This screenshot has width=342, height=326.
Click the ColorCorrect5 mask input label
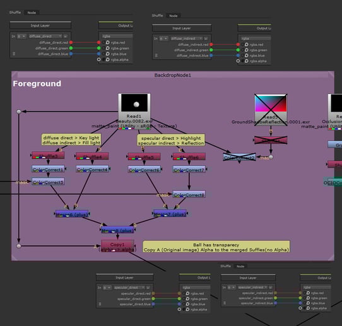pyautogui.click(x=21, y=182)
